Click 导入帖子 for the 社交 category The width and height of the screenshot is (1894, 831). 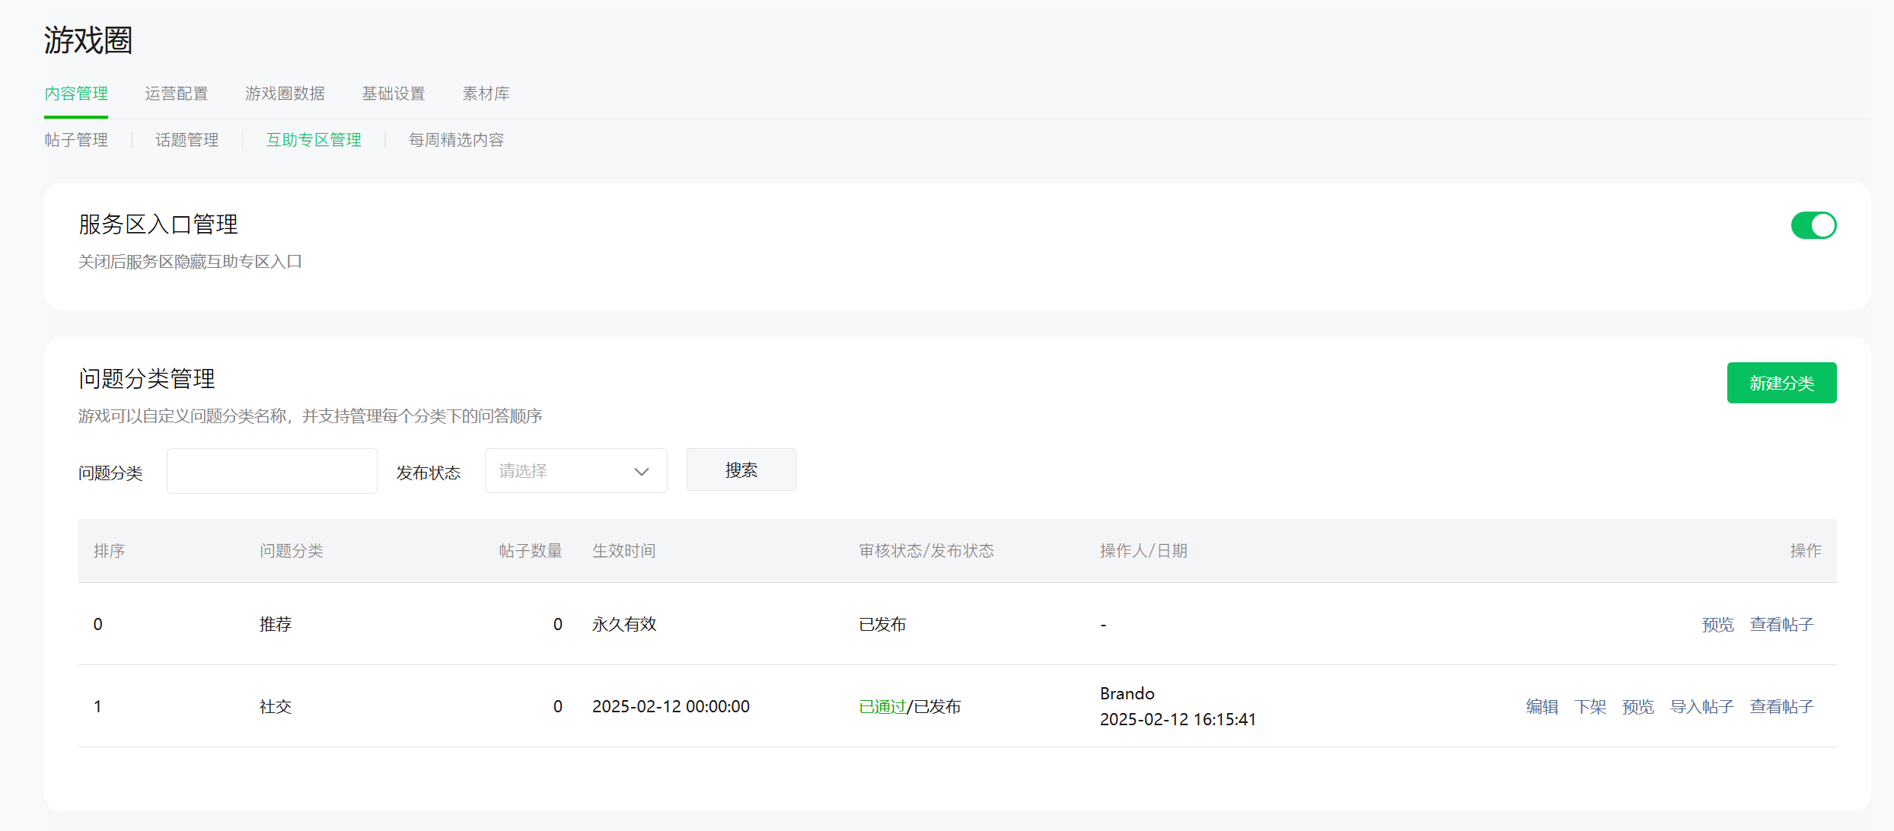[x=1701, y=707]
